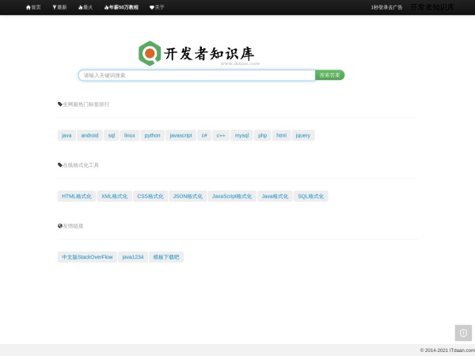Open the javascript tag

(180, 135)
